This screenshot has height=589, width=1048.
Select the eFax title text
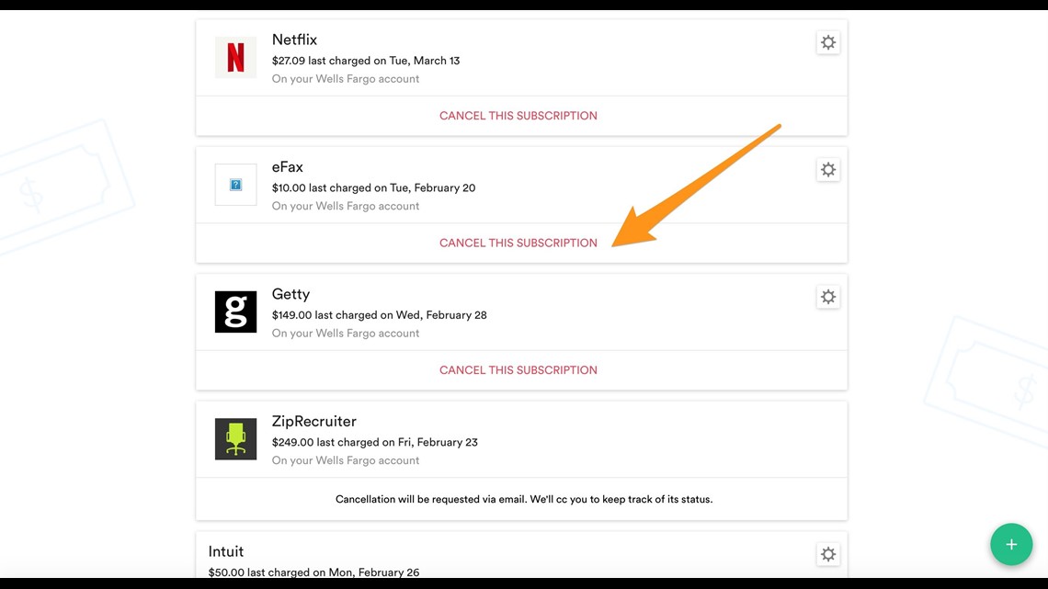pyautogui.click(x=288, y=167)
